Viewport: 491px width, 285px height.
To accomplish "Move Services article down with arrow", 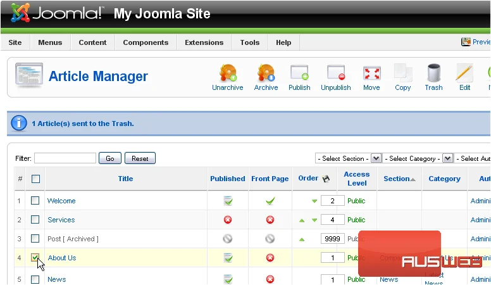I will [314, 220].
